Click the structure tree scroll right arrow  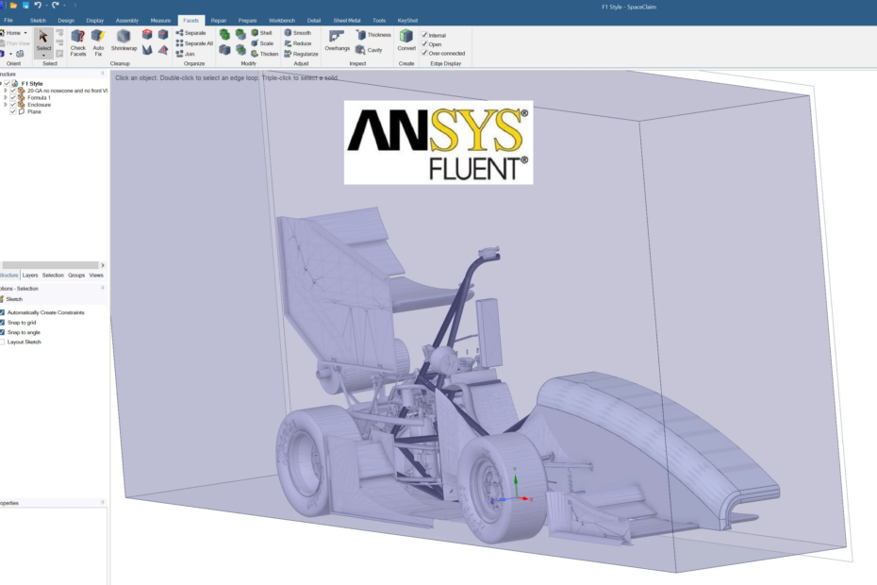[103, 265]
